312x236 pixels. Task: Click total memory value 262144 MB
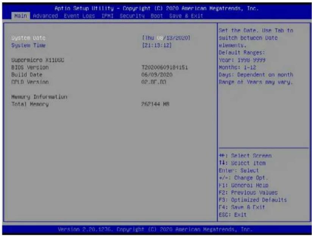(x=155, y=104)
